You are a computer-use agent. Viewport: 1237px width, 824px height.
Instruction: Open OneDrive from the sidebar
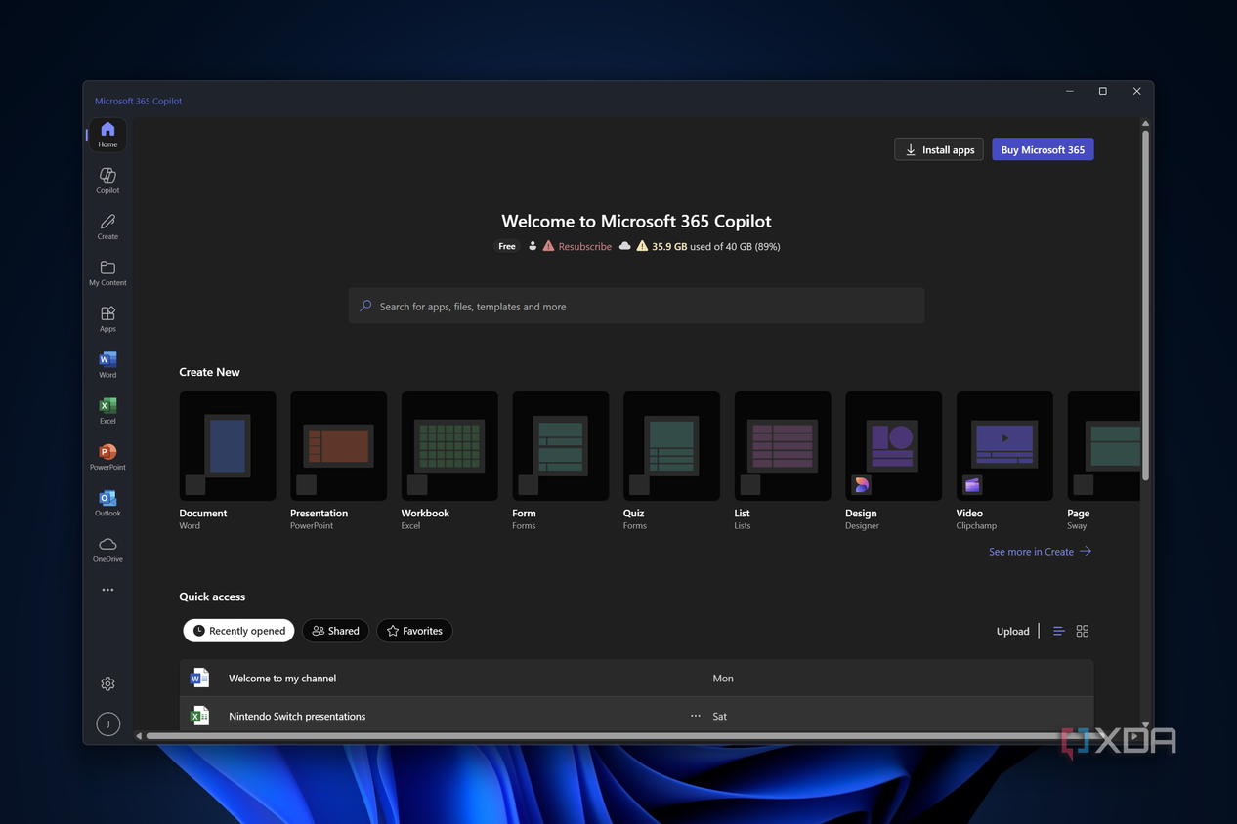point(107,549)
